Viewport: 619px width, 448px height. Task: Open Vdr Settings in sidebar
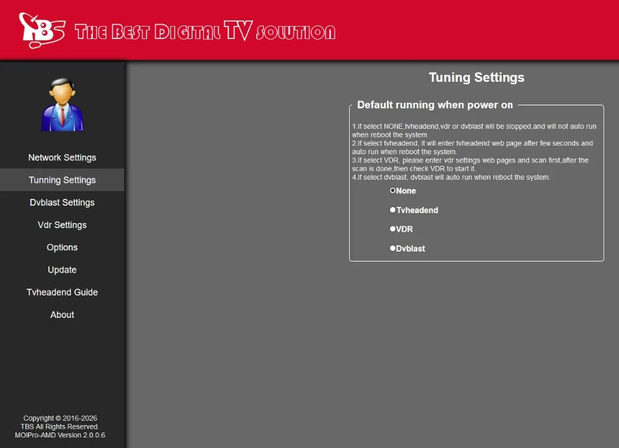(x=62, y=225)
